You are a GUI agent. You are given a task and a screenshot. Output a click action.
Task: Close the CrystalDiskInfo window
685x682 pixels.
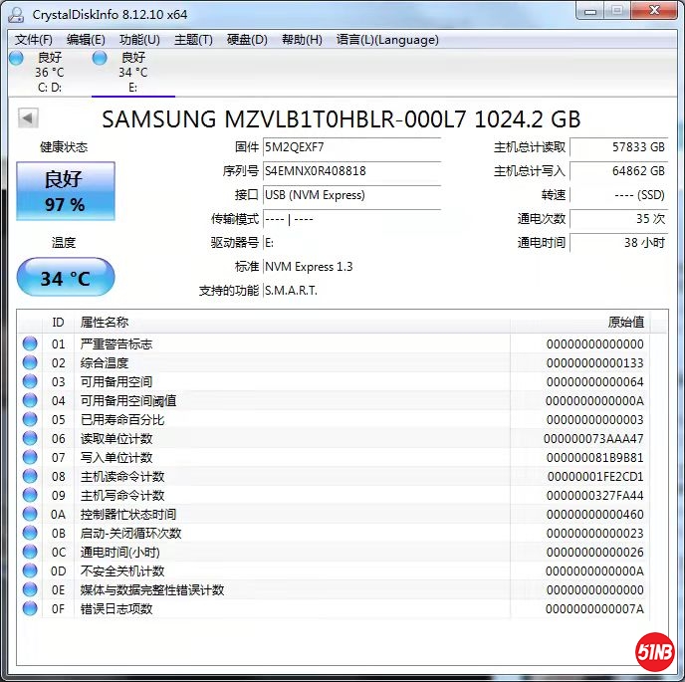(x=654, y=11)
